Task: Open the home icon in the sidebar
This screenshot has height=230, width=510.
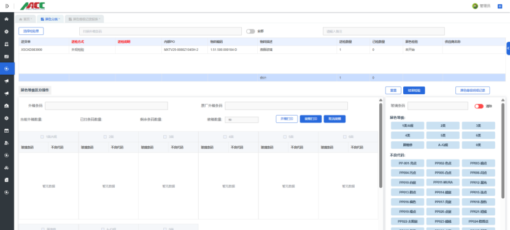Action: tap(7, 19)
